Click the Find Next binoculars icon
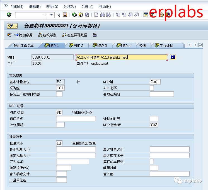The height and width of the screenshot is (190, 208). pyautogui.click(x=108, y=15)
